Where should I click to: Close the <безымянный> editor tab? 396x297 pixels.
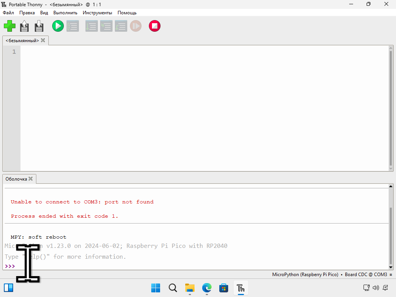[x=43, y=40]
